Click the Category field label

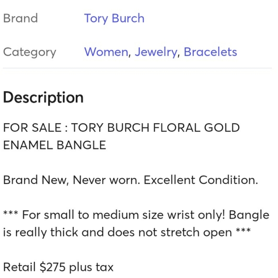click(30, 52)
